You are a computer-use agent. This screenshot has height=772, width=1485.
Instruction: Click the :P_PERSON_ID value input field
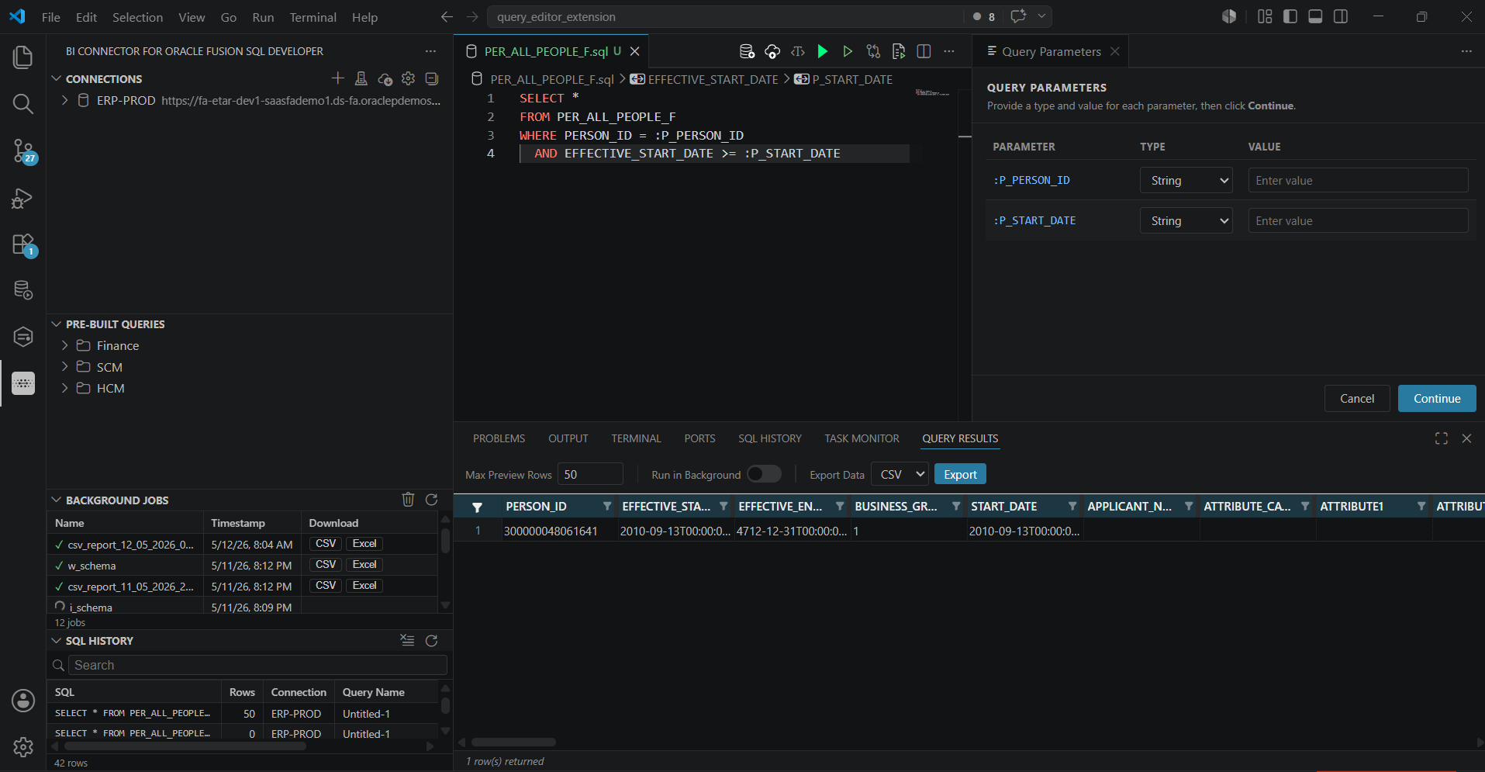click(x=1358, y=180)
